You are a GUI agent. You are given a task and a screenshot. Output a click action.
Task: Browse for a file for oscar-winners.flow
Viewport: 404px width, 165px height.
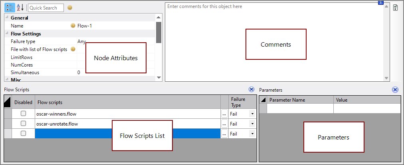pyautogui.click(x=224, y=114)
